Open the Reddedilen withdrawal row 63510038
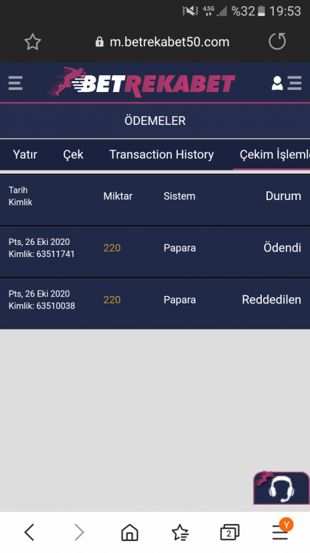This screenshot has width=310, height=553. tap(155, 303)
